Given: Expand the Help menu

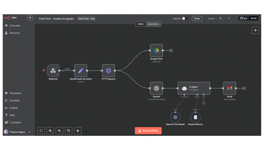Looking at the screenshot, I should coord(17,115).
